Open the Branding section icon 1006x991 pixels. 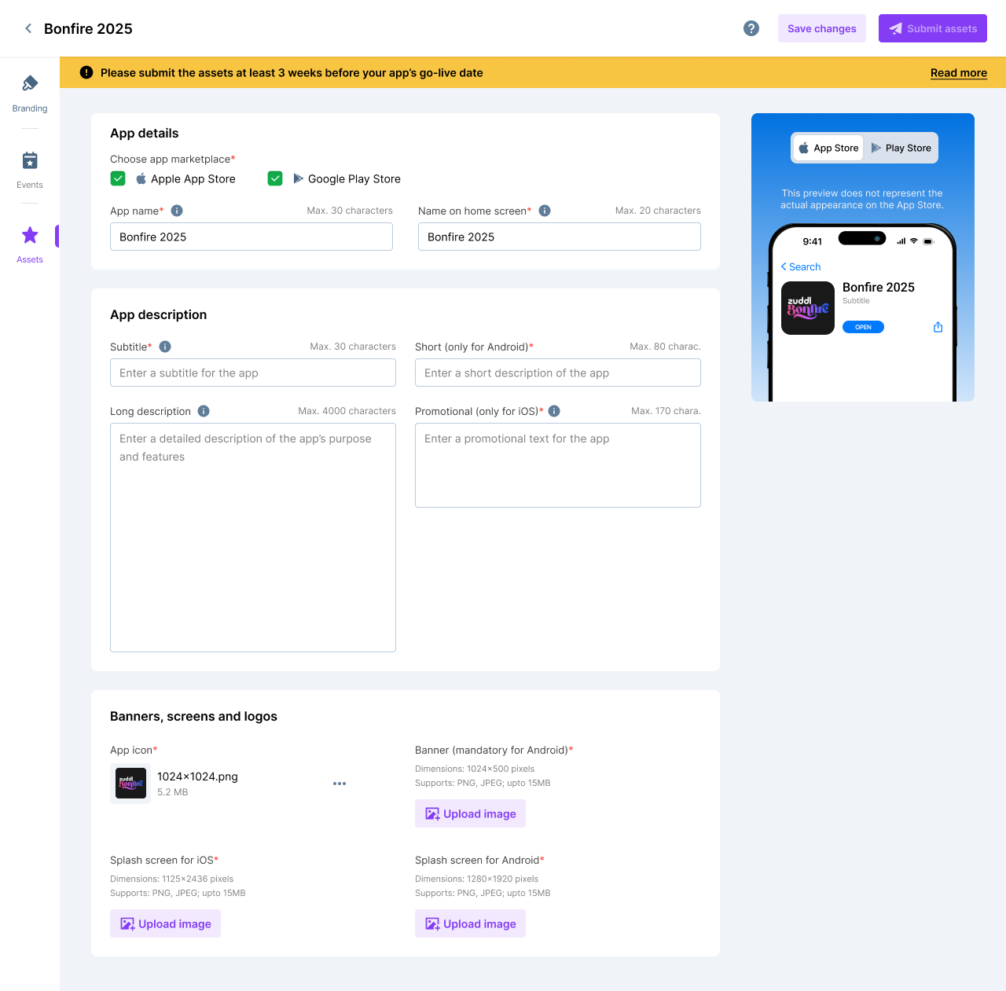[30, 83]
